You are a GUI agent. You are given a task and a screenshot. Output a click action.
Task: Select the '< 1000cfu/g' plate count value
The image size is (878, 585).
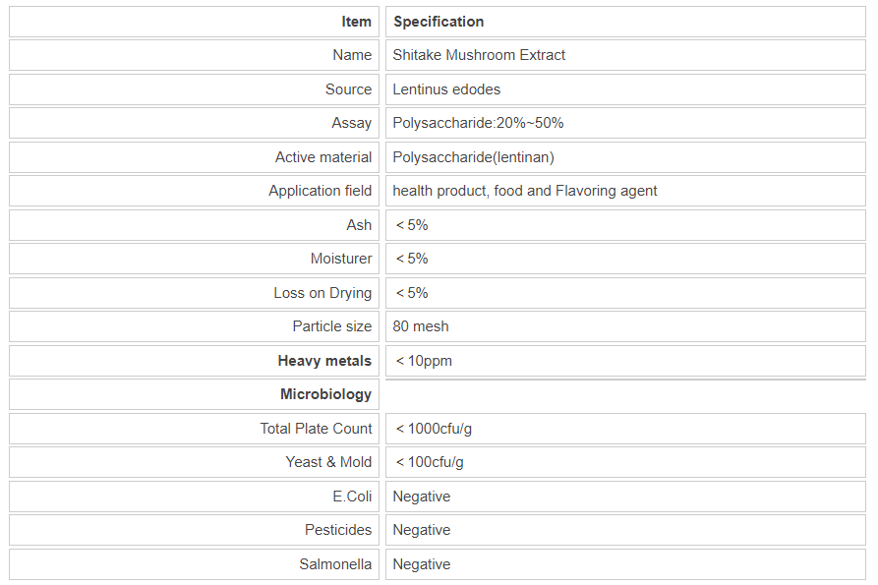(x=434, y=429)
